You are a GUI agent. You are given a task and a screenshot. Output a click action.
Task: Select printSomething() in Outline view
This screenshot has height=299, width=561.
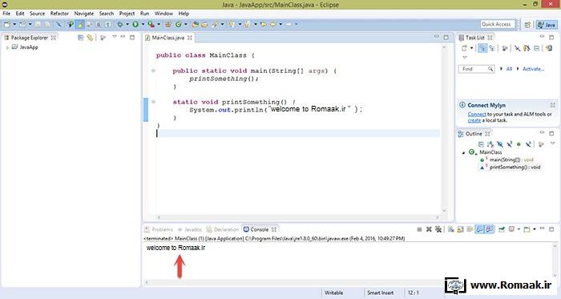[x=511, y=168]
